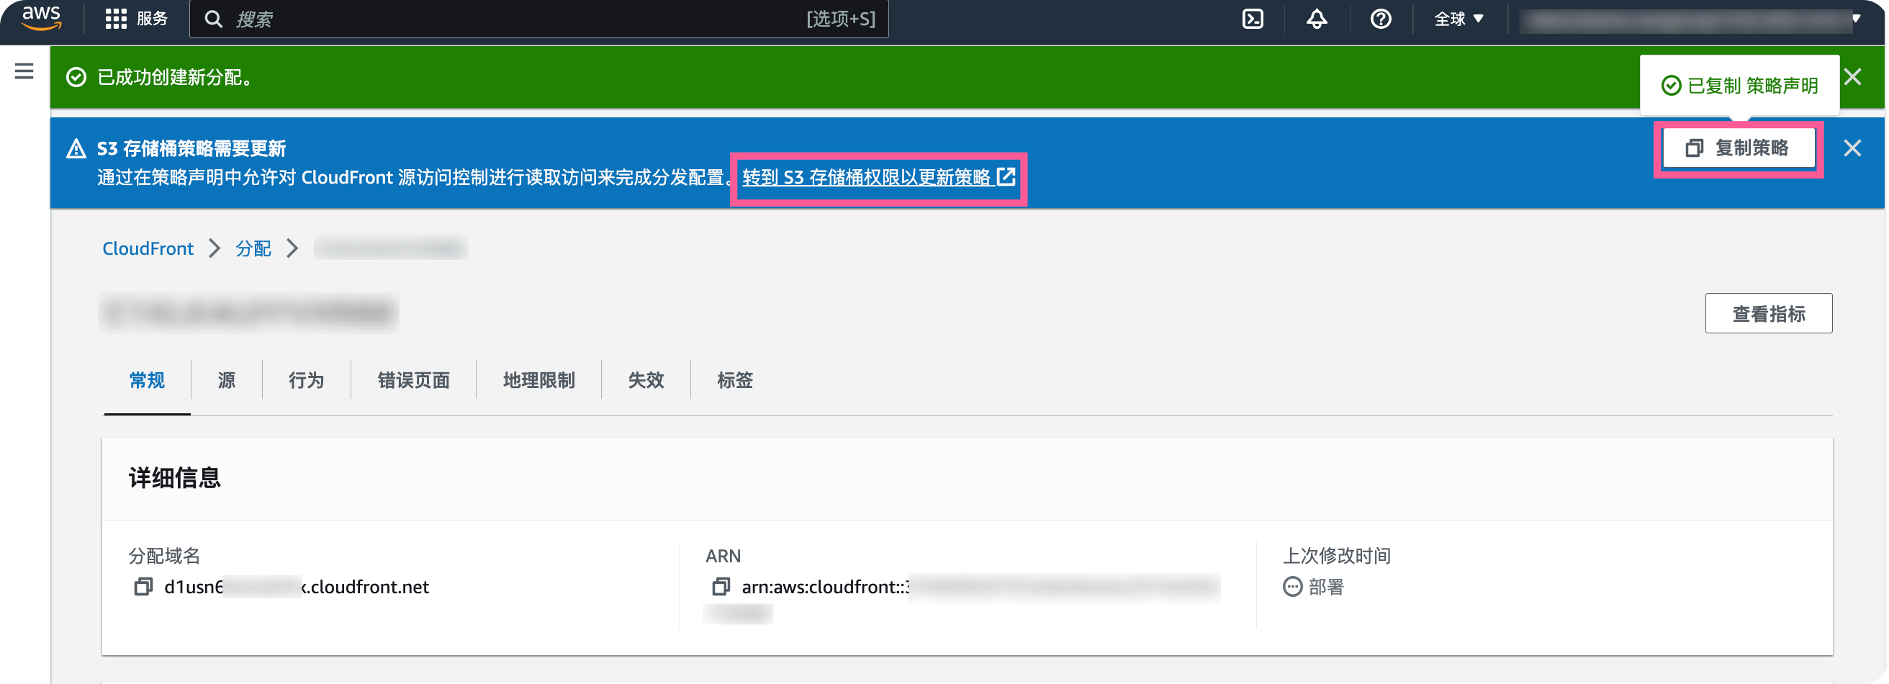Expand the 全球 region dropdown
The width and height of the screenshot is (1889, 684).
click(x=1459, y=19)
